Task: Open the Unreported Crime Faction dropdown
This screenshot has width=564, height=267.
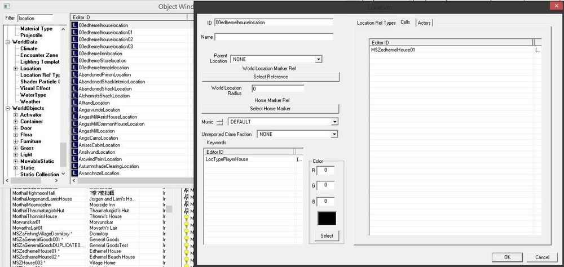Action: pos(334,134)
